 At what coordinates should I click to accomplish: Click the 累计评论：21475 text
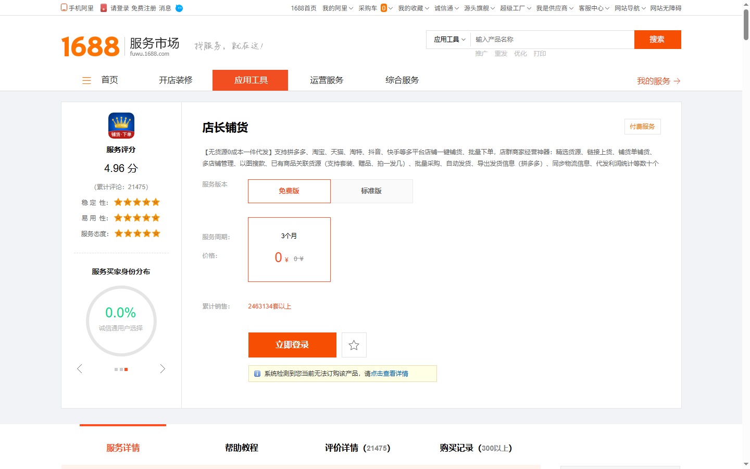(x=121, y=187)
